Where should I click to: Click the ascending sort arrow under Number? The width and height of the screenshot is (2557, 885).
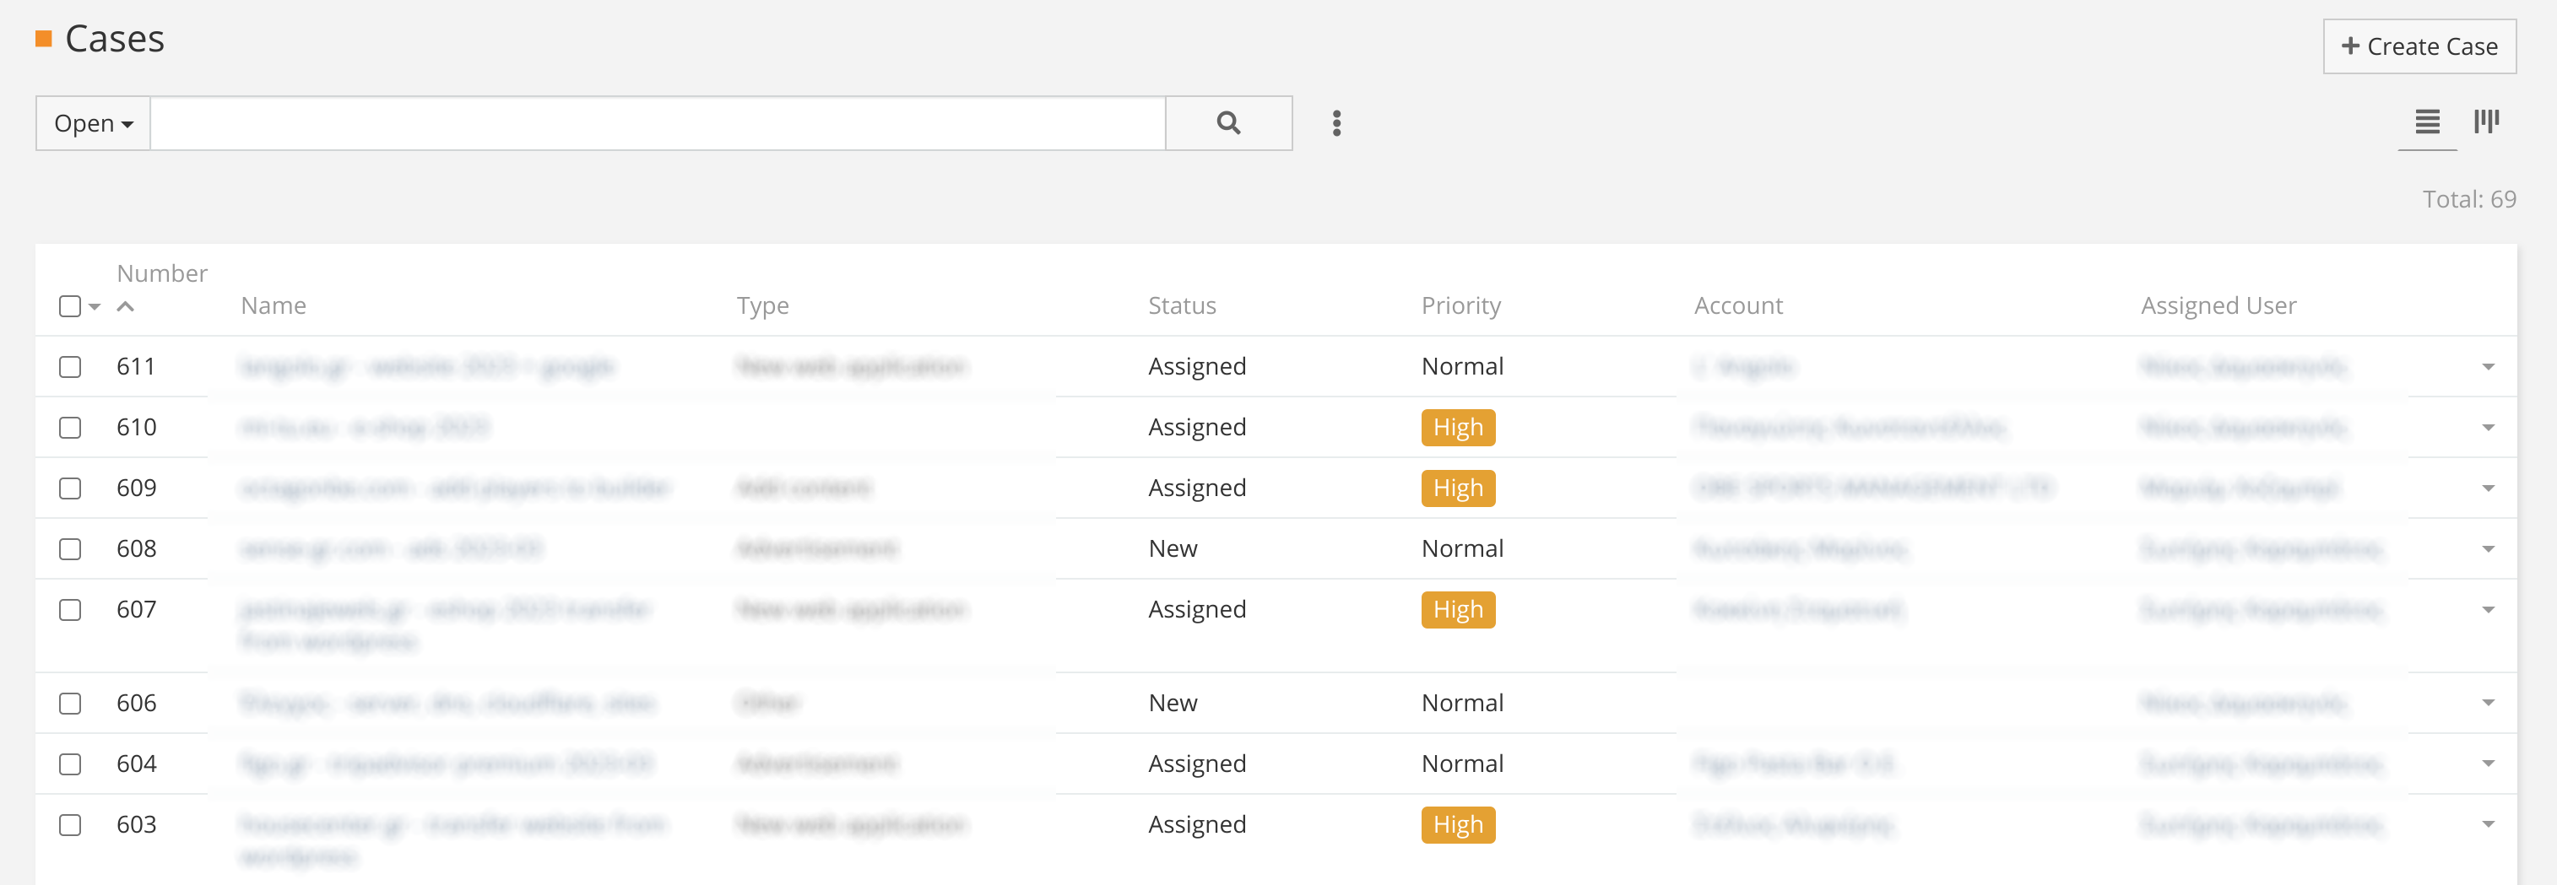(125, 306)
